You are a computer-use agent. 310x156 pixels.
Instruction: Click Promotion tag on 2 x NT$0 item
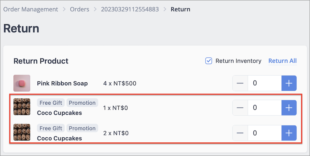coord(82,128)
